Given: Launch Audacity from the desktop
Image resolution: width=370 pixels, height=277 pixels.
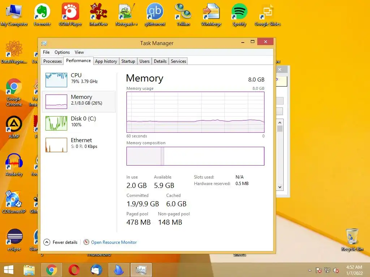Looking at the screenshot, I should 14,164.
